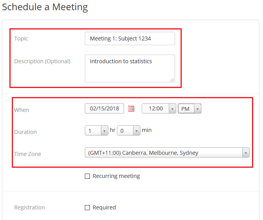Expand the PM period dropdown
Image resolution: width=263 pixels, height=220 pixels.
click(x=190, y=108)
